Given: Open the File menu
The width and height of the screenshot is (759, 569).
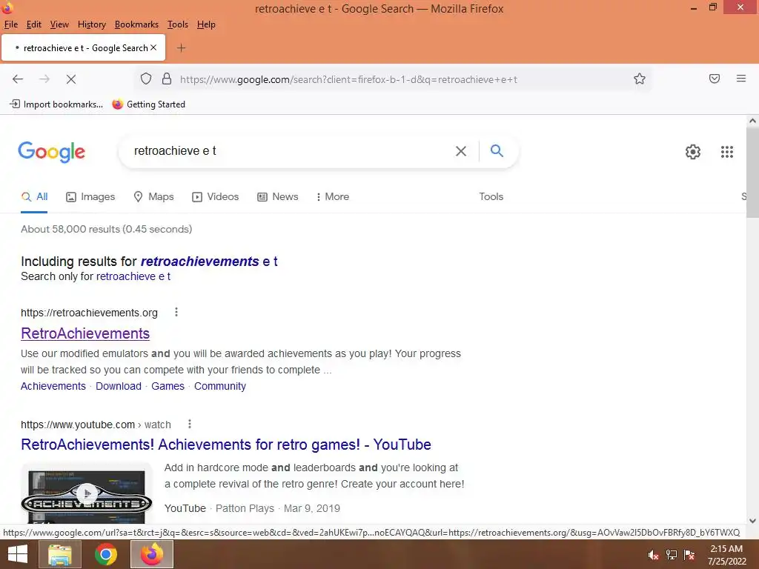Looking at the screenshot, I should pyautogui.click(x=10, y=24).
